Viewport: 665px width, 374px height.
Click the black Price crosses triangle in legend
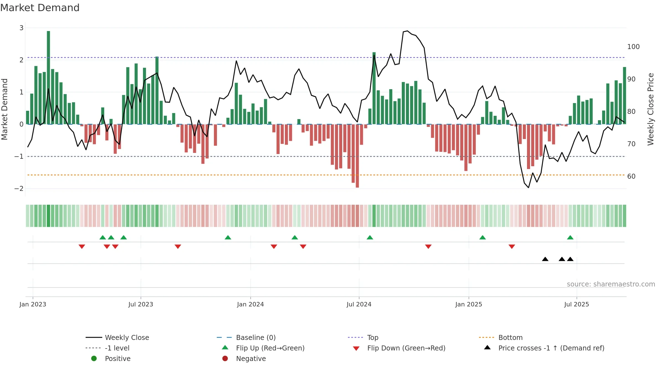click(x=487, y=347)
